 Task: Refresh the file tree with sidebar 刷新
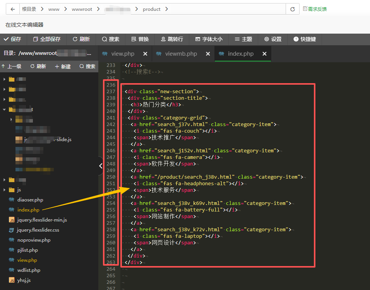[x=38, y=67]
